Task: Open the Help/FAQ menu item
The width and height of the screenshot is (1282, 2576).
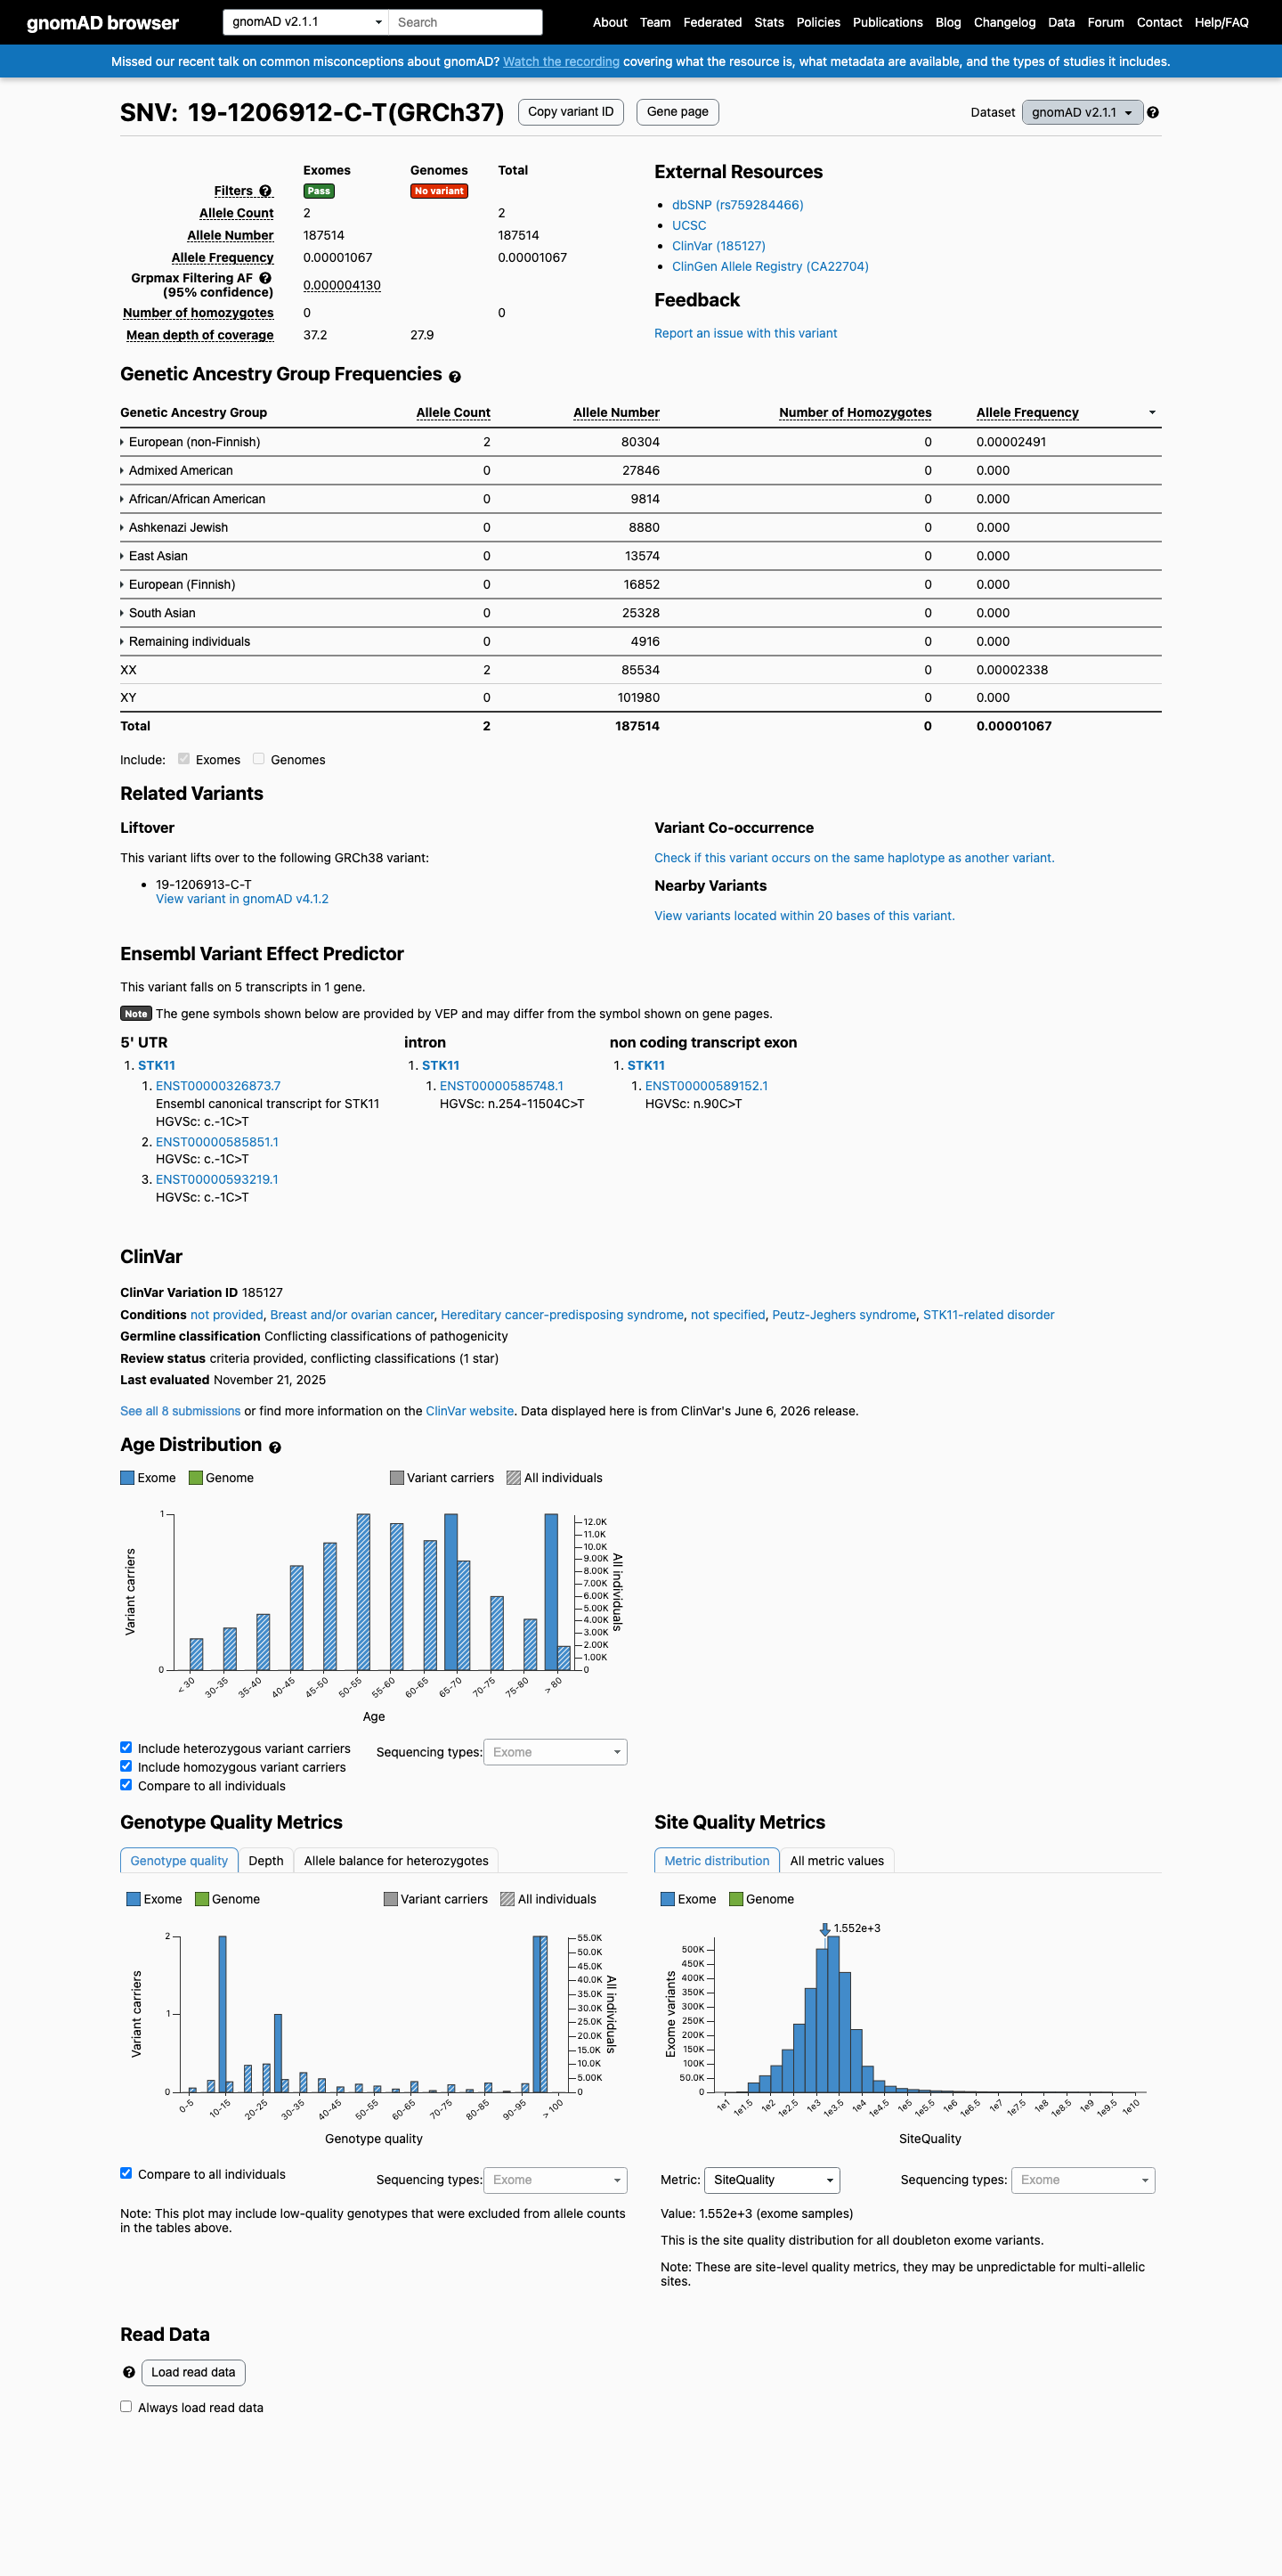Action: (x=1221, y=22)
